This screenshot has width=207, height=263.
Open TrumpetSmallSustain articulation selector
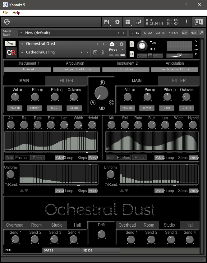77,69
